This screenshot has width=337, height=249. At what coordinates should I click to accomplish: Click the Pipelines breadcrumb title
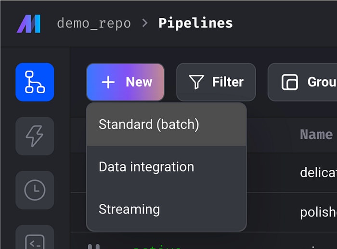195,23
